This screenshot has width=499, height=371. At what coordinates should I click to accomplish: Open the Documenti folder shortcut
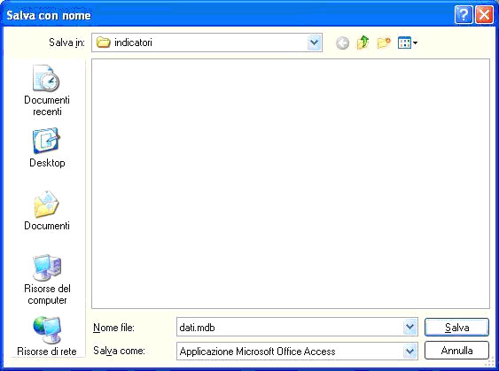click(47, 211)
